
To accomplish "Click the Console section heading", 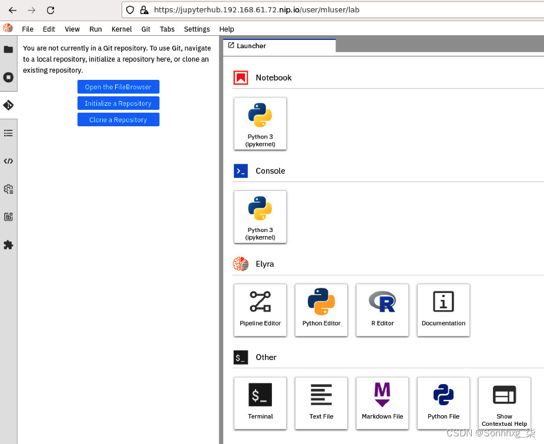I will click(x=270, y=171).
